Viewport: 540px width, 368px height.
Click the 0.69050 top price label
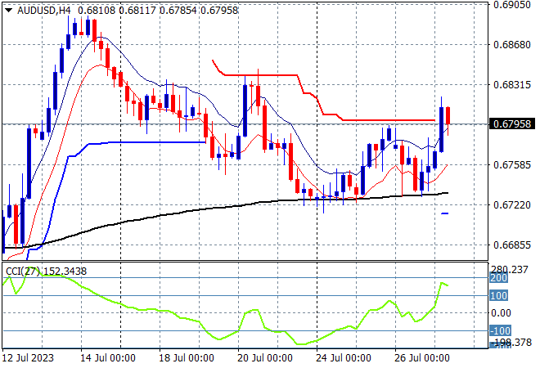[512, 5]
